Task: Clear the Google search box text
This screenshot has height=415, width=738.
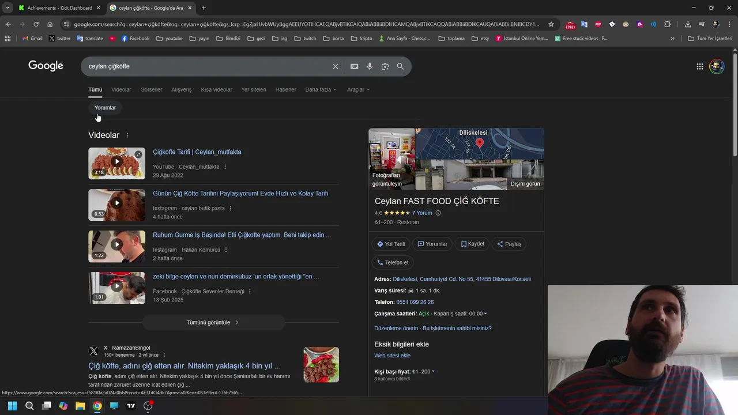Action: (335, 66)
